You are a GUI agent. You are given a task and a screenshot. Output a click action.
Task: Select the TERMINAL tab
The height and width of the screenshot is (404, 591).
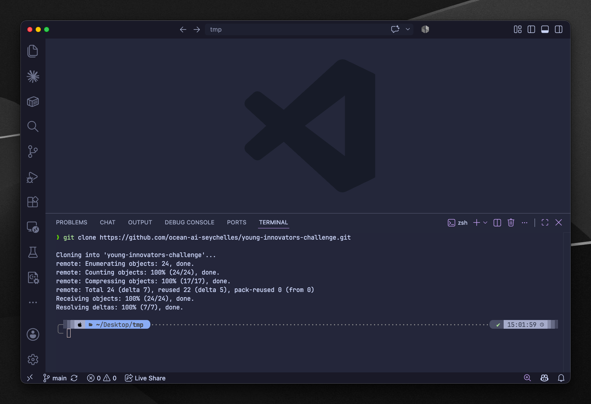273,222
